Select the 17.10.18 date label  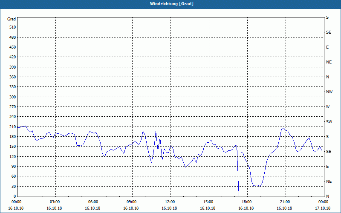tap(323, 208)
